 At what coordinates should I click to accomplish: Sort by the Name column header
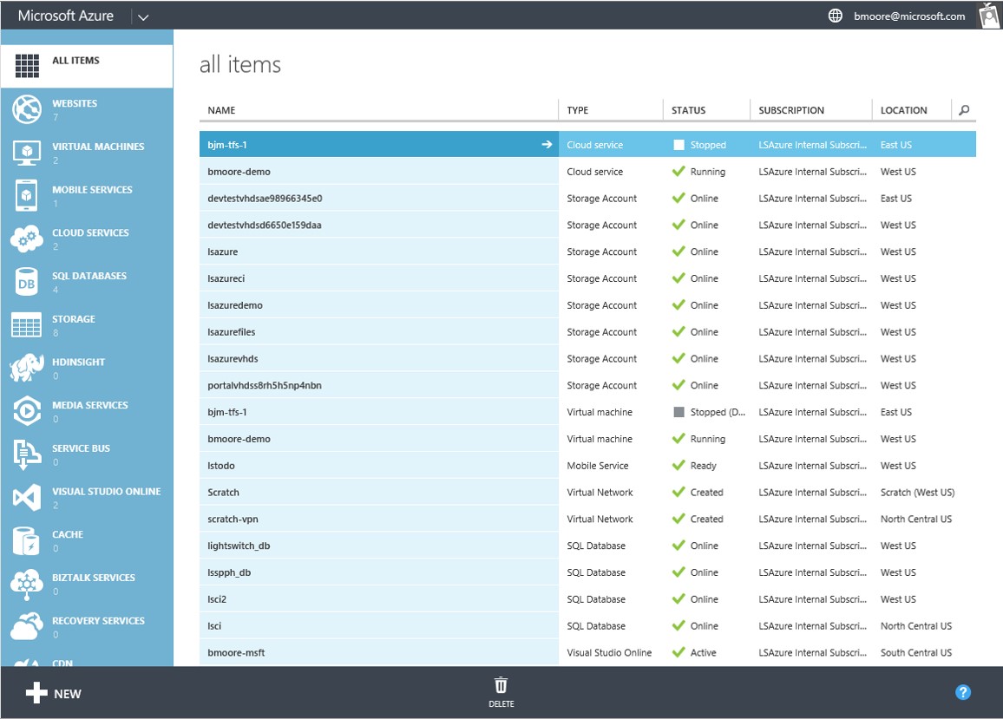221,110
